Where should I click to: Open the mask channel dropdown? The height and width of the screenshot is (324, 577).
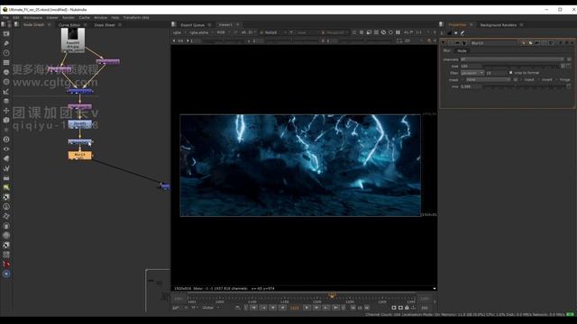(x=489, y=80)
